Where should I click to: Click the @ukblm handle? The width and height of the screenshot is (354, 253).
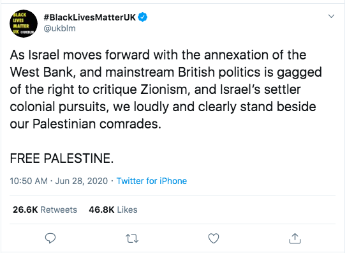point(59,29)
